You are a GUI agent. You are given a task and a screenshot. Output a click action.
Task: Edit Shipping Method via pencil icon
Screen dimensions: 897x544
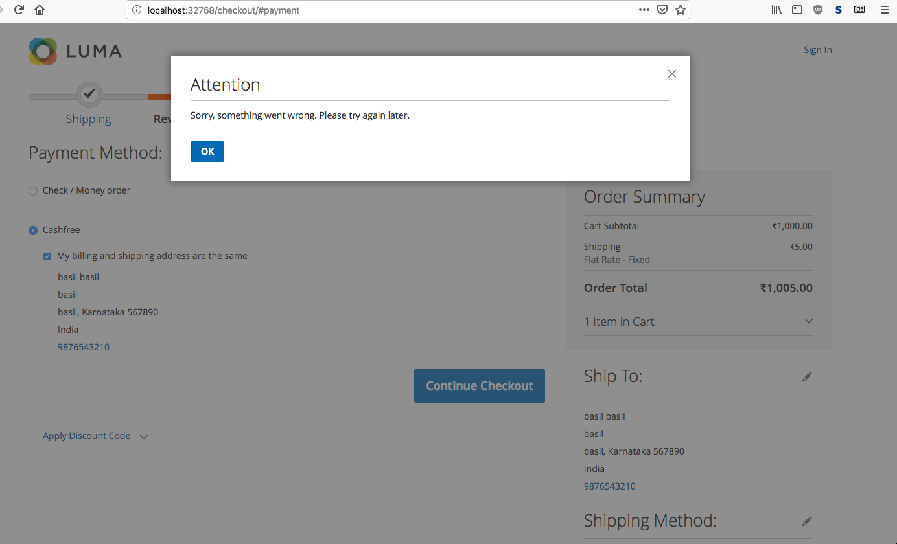point(806,521)
